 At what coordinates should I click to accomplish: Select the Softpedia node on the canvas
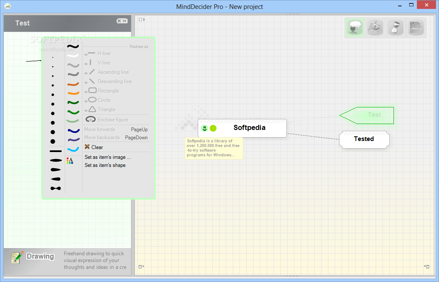click(x=242, y=128)
